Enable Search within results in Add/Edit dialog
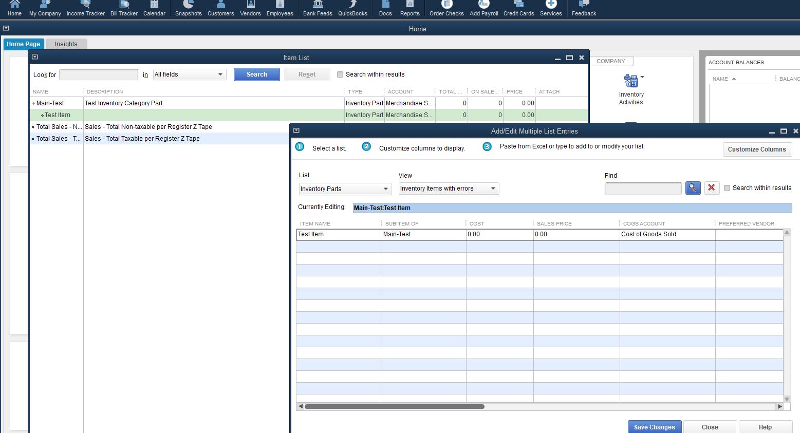Screen dimensions: 800x433 [x=727, y=188]
